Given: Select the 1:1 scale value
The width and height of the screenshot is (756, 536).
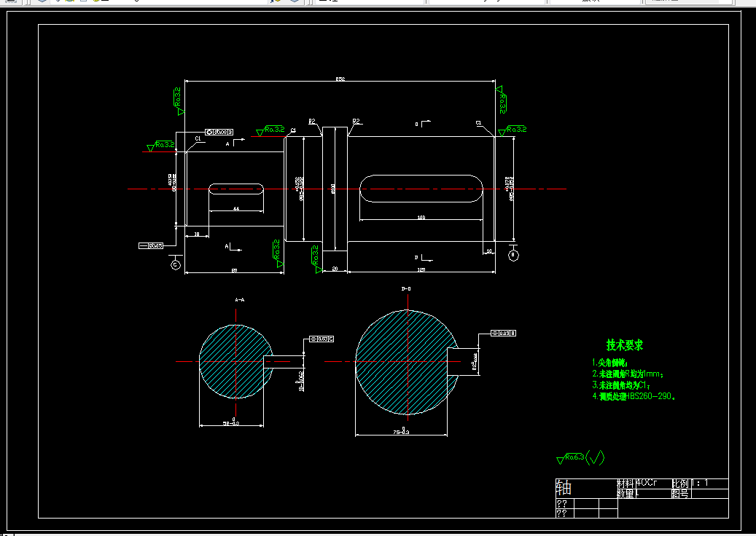Looking at the screenshot, I should pyautogui.click(x=700, y=483).
